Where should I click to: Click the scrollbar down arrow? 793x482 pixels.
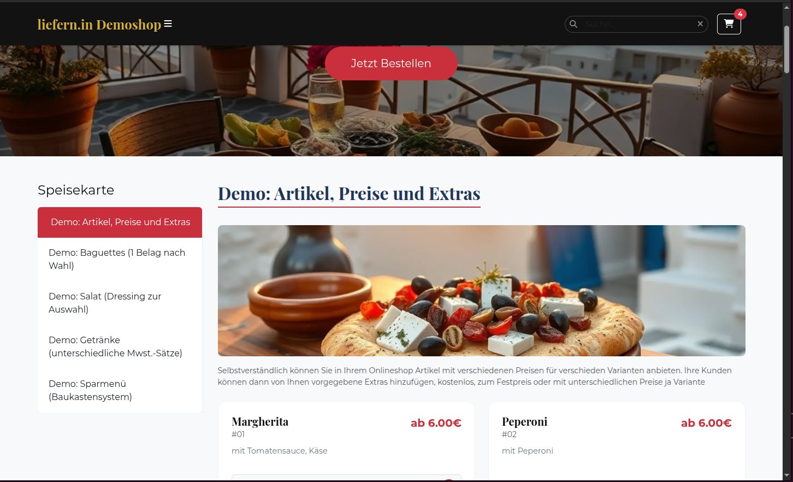(787, 475)
